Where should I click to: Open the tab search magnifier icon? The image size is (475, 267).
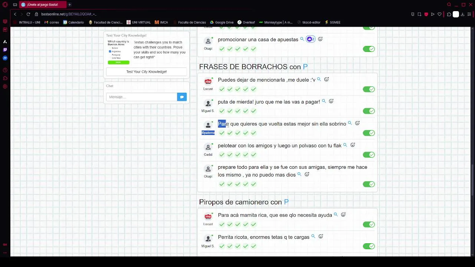coord(449,4)
